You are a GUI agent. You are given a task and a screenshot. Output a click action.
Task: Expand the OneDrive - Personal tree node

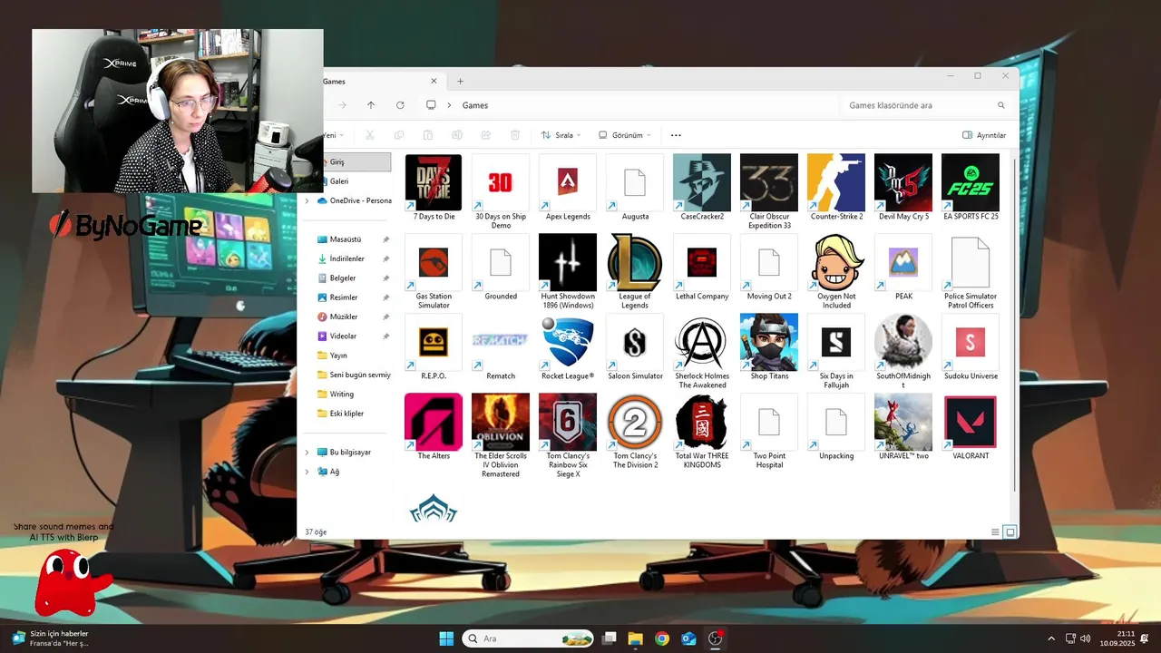(307, 200)
